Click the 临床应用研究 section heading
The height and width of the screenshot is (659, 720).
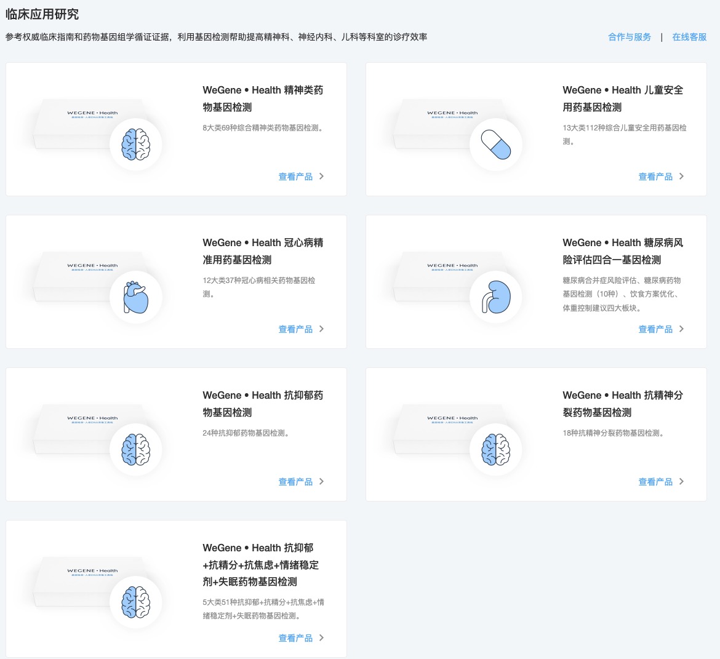[42, 14]
